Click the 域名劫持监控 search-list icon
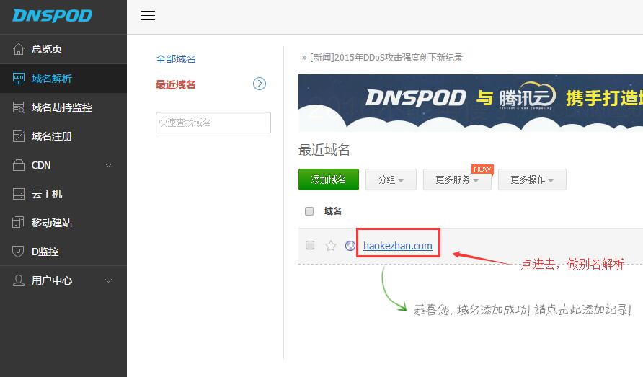 (19, 107)
